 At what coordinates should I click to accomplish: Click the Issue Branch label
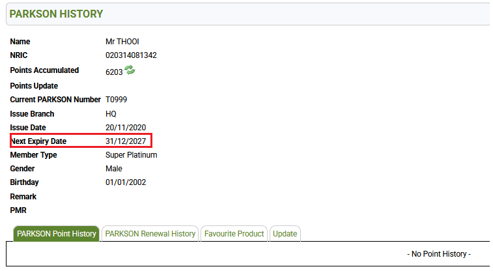(32, 114)
